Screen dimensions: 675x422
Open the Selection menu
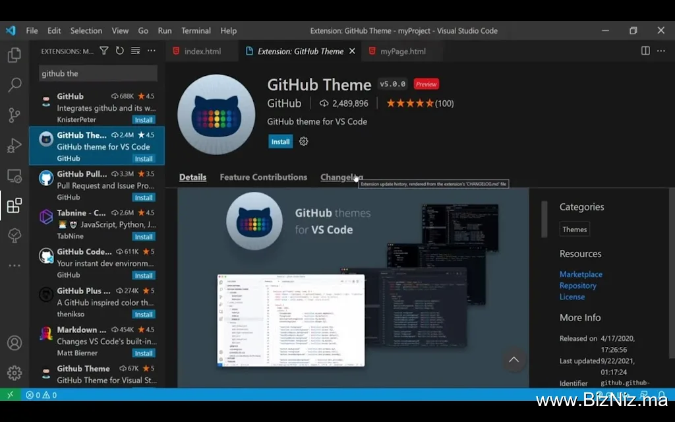[x=86, y=30]
